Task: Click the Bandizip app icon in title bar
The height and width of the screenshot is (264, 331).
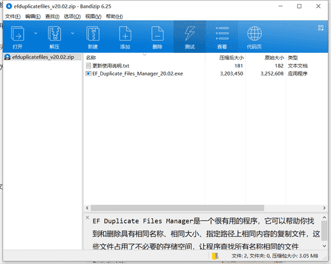Action: click(9, 6)
